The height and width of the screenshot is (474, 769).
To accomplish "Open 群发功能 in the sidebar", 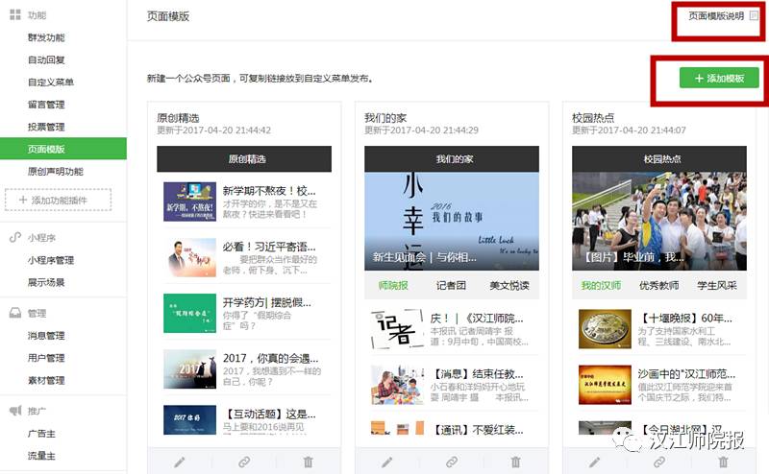I will click(x=46, y=37).
